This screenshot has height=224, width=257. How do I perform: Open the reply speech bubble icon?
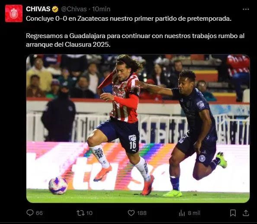click(30, 213)
